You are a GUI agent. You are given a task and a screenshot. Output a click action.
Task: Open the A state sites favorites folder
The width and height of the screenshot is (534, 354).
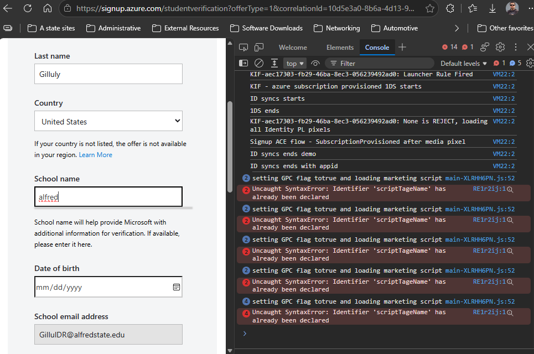click(x=51, y=28)
